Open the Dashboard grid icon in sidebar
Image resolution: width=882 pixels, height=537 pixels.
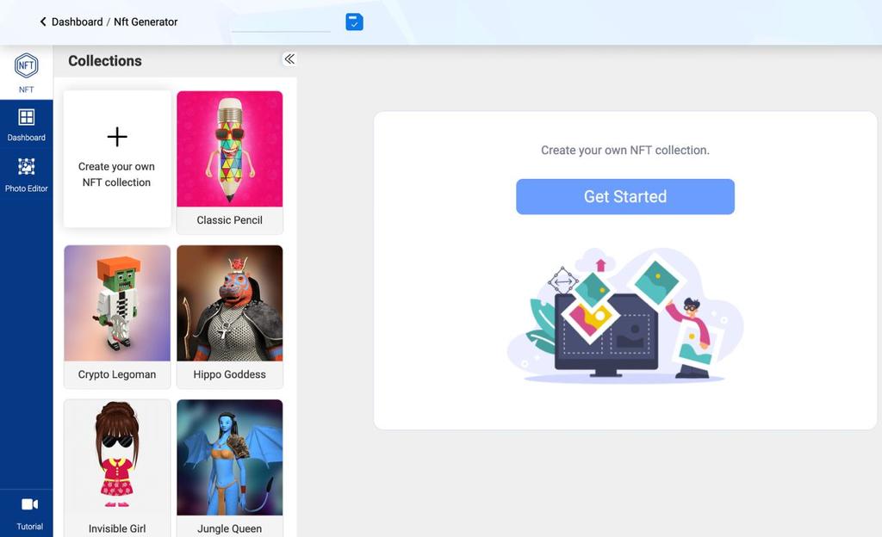coord(27,117)
